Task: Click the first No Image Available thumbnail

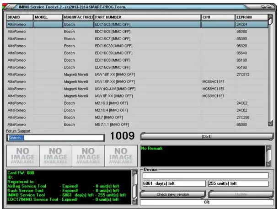Action: pyautogui.click(x=23, y=156)
